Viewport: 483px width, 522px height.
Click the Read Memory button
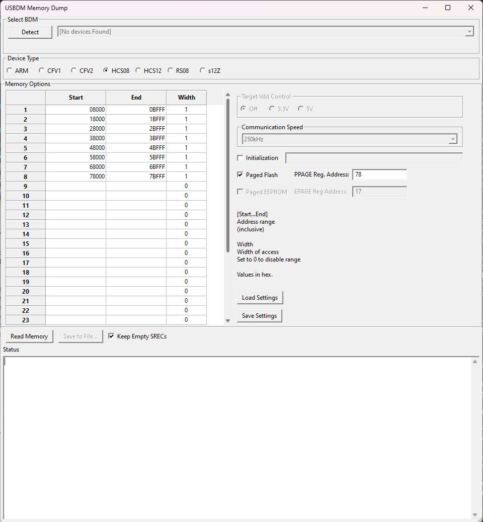pyautogui.click(x=29, y=336)
